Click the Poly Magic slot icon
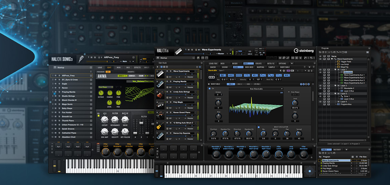This screenshot has width=390, height=185. [160, 105]
